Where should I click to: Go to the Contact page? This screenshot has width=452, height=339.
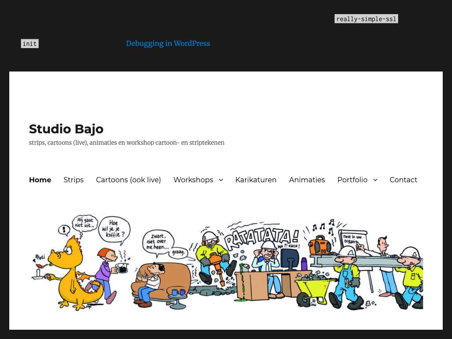(x=403, y=180)
